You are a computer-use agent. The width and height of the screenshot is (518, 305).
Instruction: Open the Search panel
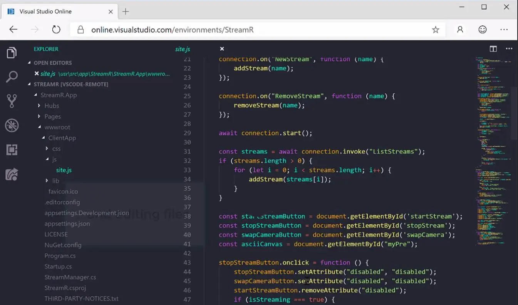[11, 76]
